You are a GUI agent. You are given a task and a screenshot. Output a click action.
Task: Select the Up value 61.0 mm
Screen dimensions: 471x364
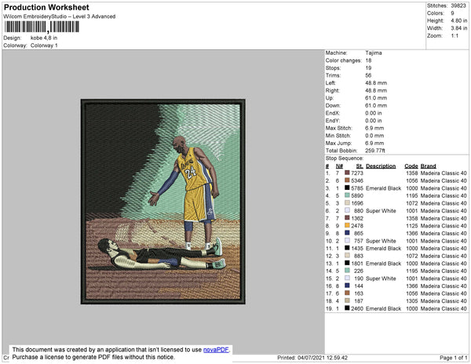[376, 98]
